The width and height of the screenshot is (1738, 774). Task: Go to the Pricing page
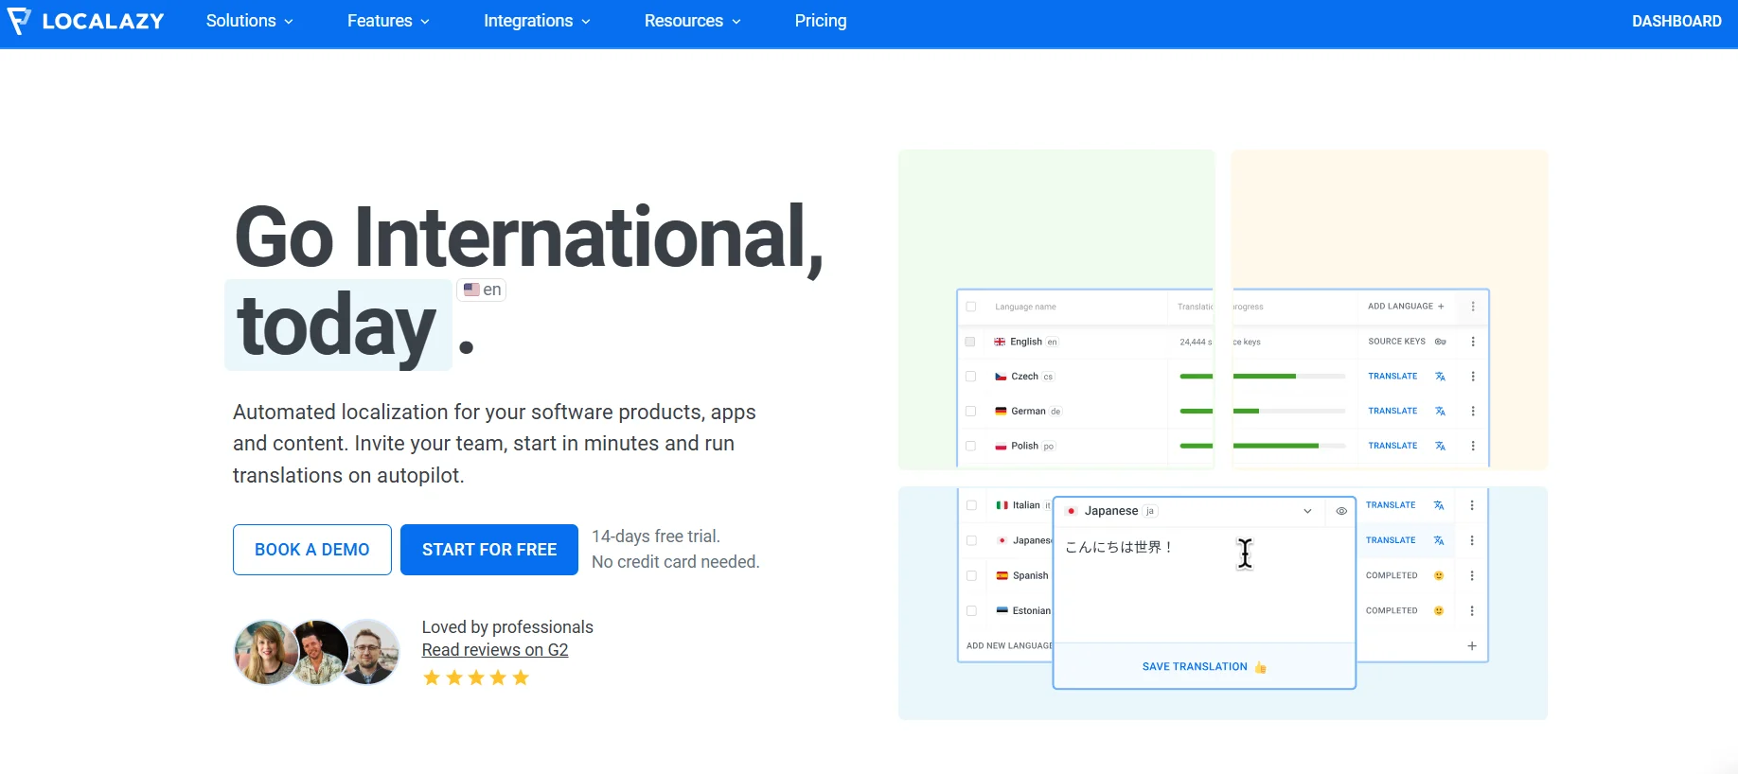[x=821, y=21]
